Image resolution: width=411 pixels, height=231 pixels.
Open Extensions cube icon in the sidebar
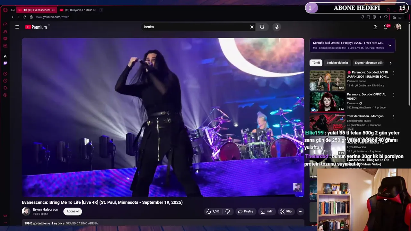tap(5, 88)
